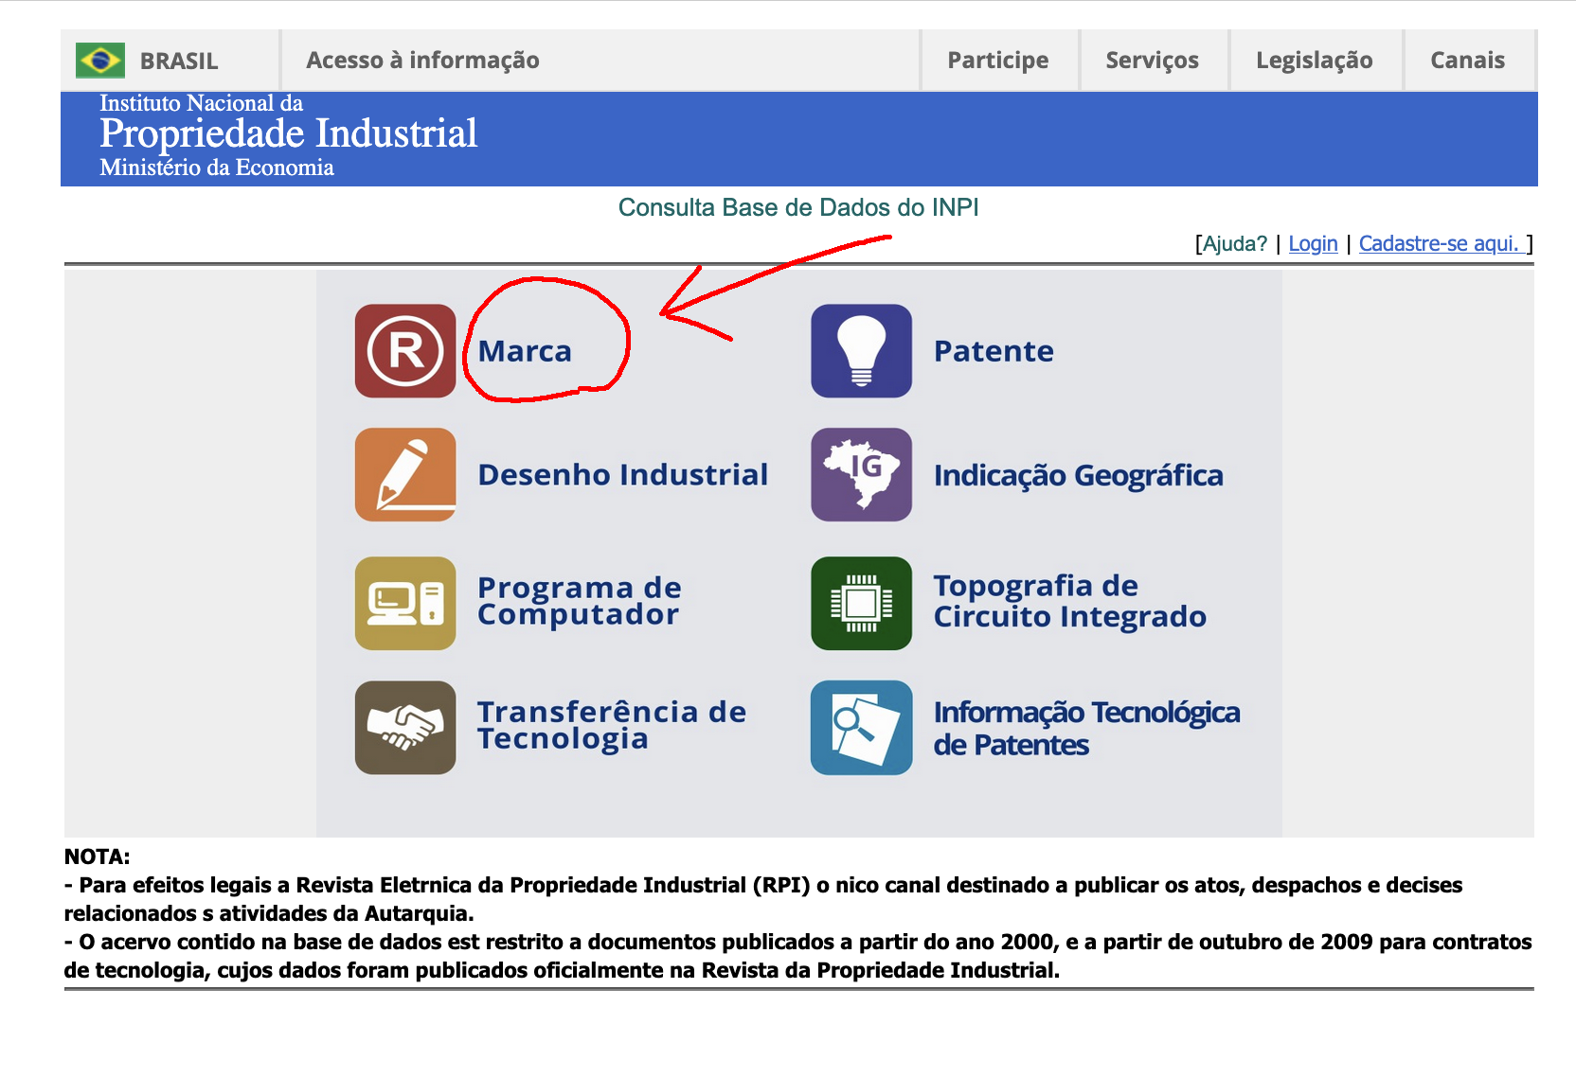The image size is (1576, 1077).
Task: Open the Participe menu item
Action: [998, 61]
